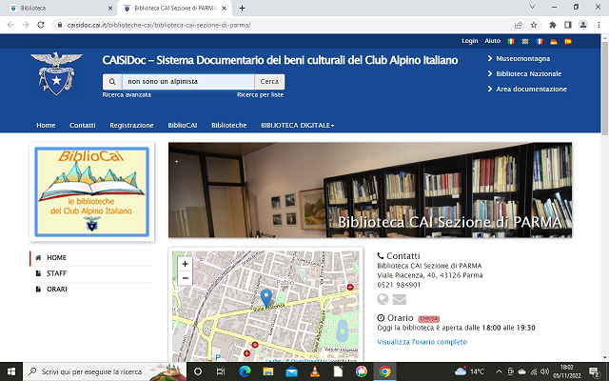Switch language to German flag
Viewport: 609px width, 381px height.
[x=554, y=41]
